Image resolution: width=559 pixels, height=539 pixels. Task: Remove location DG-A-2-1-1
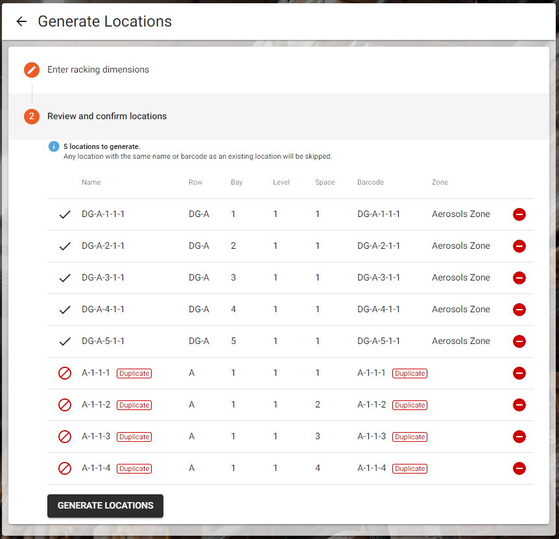[x=519, y=246]
